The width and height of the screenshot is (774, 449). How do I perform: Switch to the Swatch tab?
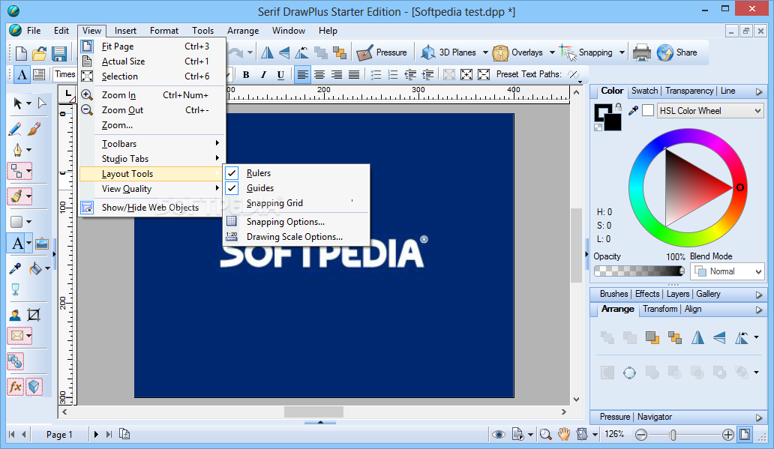tap(644, 91)
